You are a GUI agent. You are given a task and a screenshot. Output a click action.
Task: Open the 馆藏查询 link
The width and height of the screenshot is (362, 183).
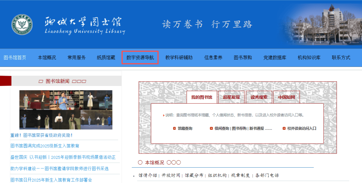pyautogui.click(x=185, y=128)
